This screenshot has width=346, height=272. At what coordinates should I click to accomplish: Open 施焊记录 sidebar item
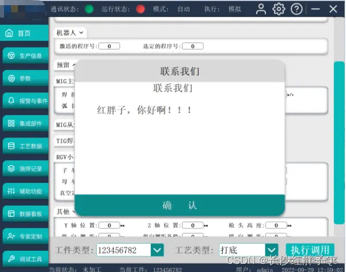(25, 168)
